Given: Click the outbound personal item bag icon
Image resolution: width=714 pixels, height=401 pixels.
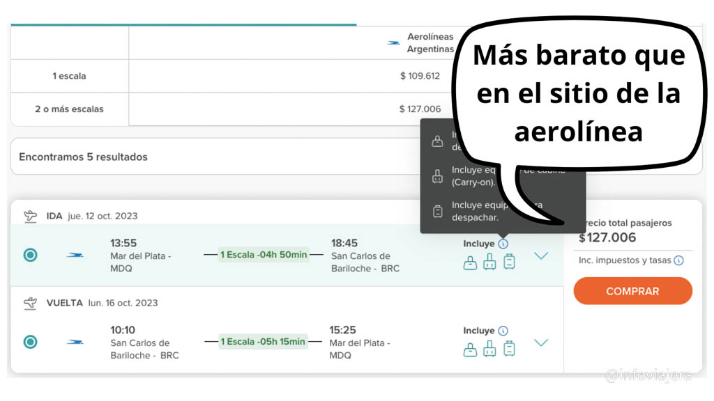Looking at the screenshot, I should click(x=471, y=262).
